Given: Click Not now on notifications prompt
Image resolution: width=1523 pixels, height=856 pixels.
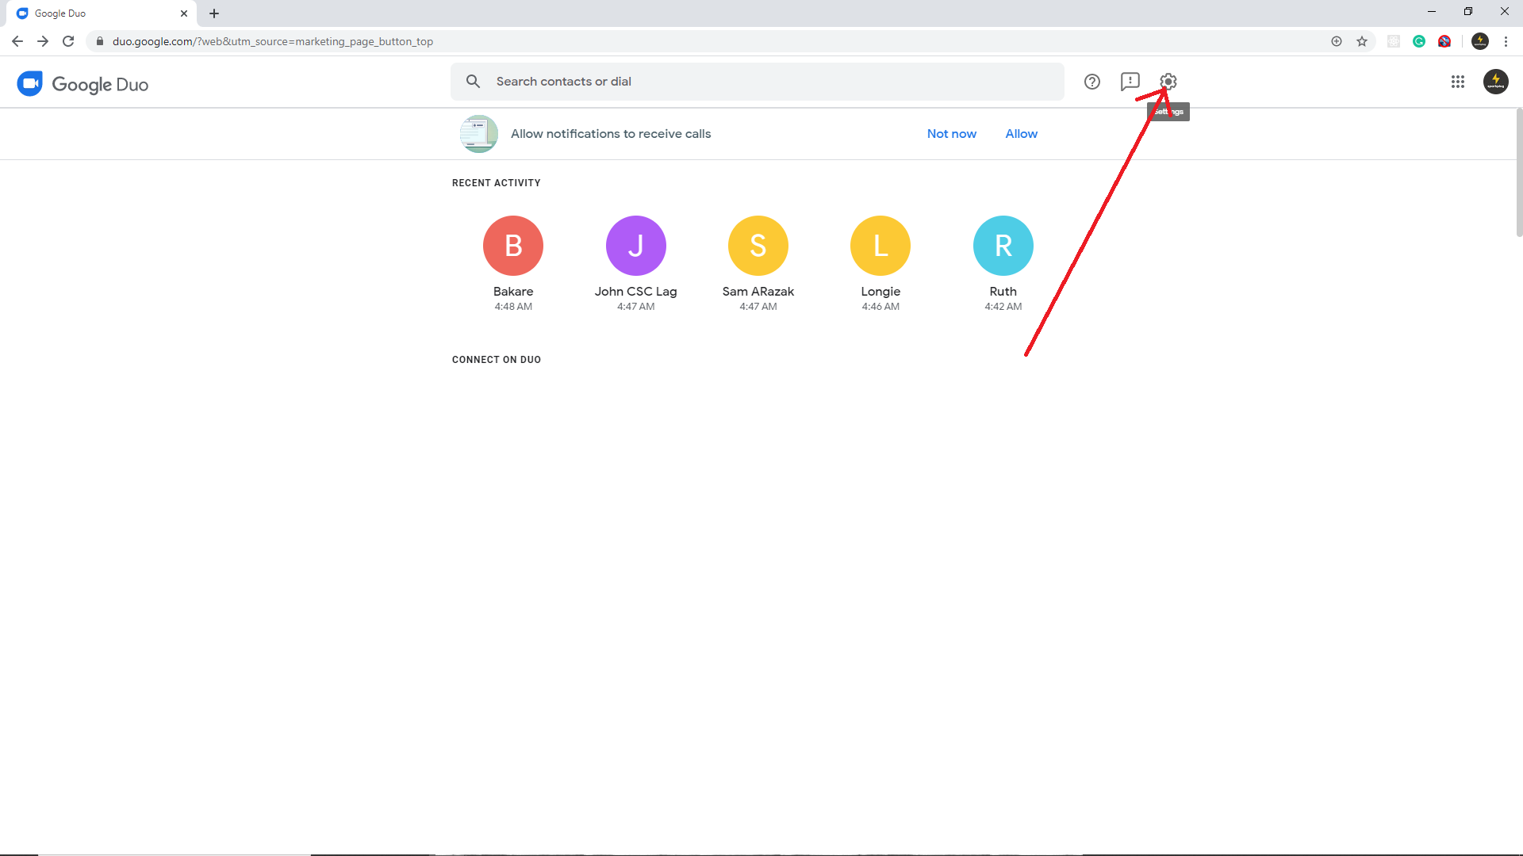Looking at the screenshot, I should coord(952,134).
